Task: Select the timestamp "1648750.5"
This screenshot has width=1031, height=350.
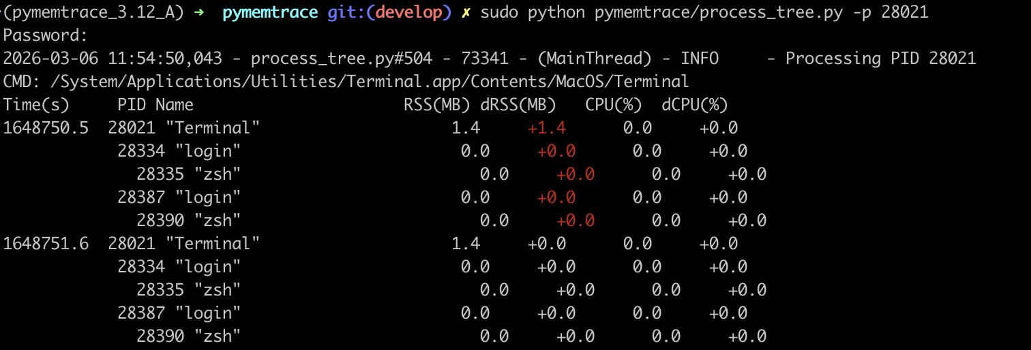Action: coord(46,128)
